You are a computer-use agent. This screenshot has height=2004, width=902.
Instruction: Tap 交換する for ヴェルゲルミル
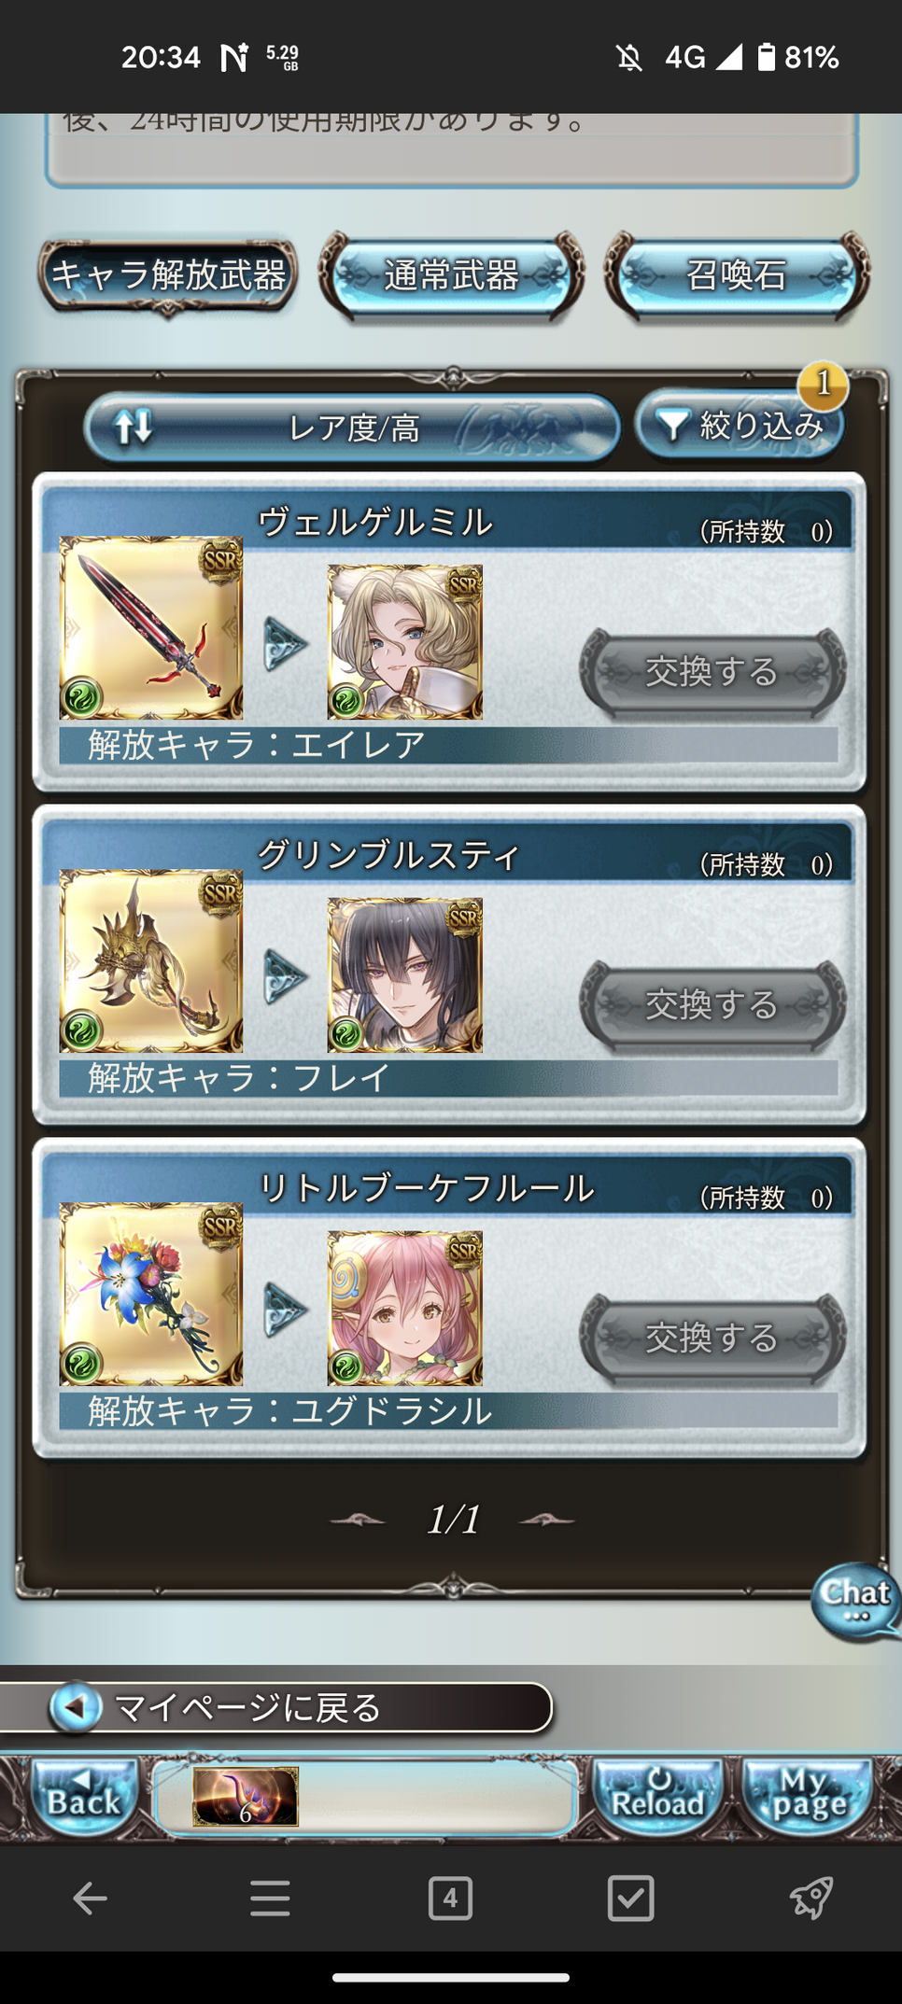click(712, 671)
